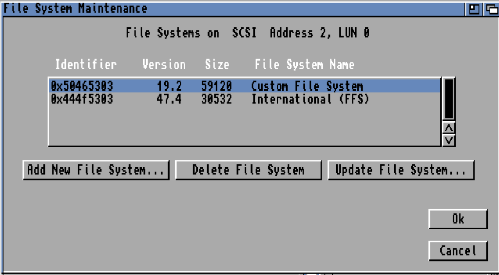Click the black scrollbar knob of the list
The width and height of the screenshot is (499, 275).
tap(449, 99)
